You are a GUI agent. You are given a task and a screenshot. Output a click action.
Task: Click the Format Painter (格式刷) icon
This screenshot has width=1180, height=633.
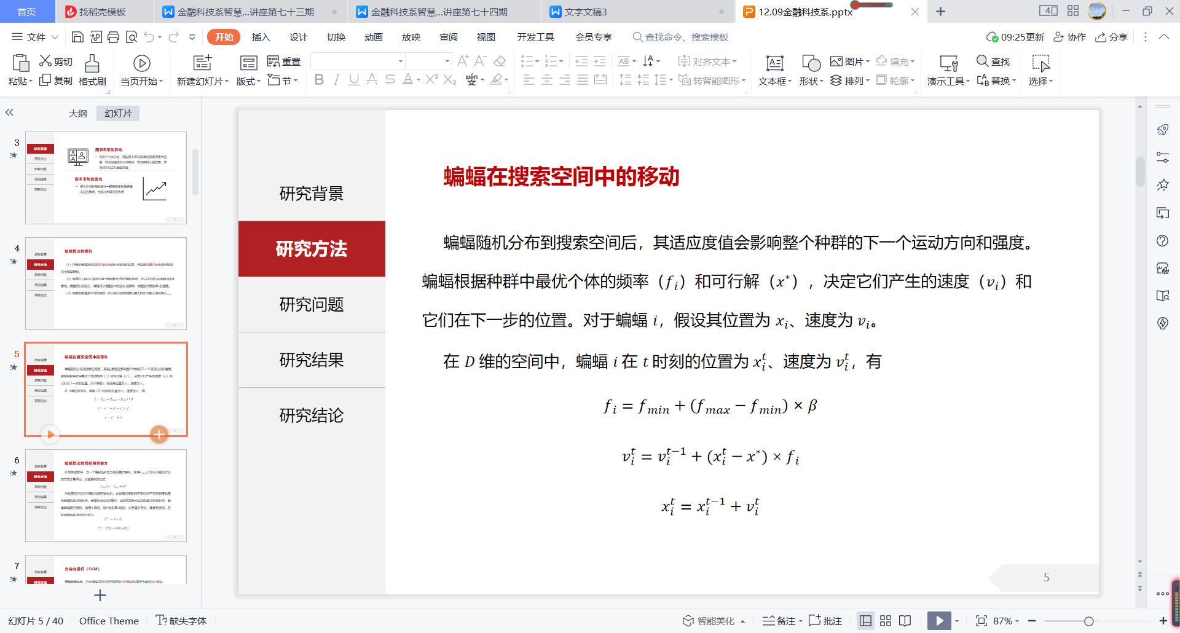point(92,63)
